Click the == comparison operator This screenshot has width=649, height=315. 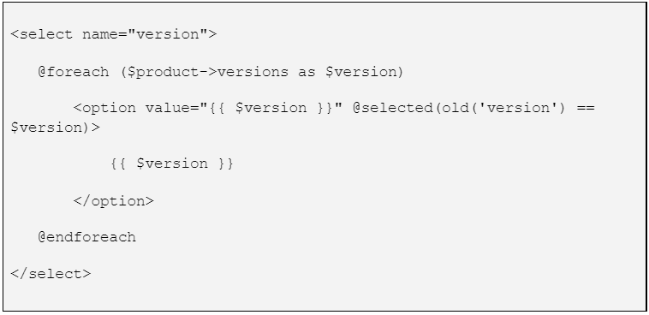585,108
